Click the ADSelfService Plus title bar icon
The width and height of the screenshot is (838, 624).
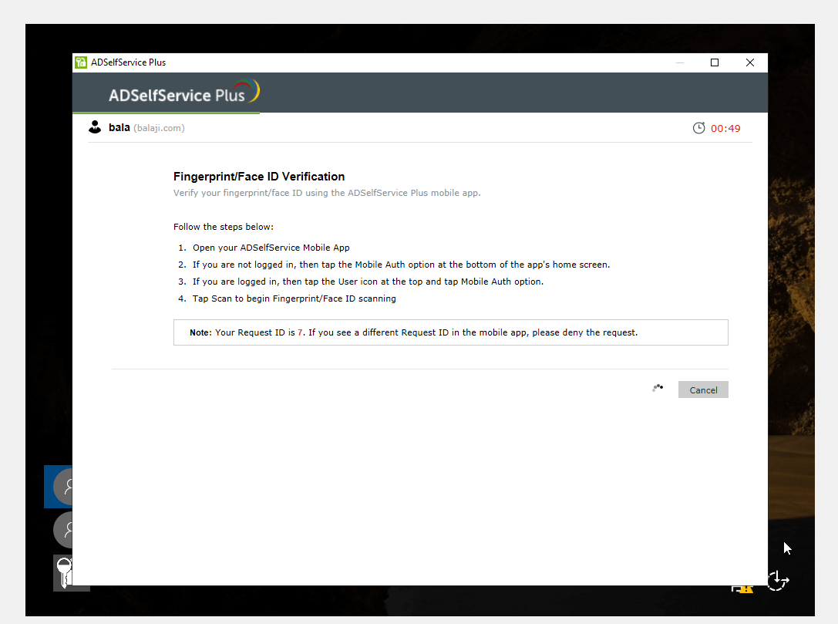pyautogui.click(x=81, y=62)
